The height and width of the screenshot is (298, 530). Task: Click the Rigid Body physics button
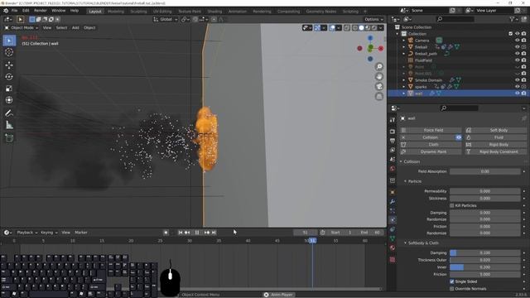click(x=495, y=145)
